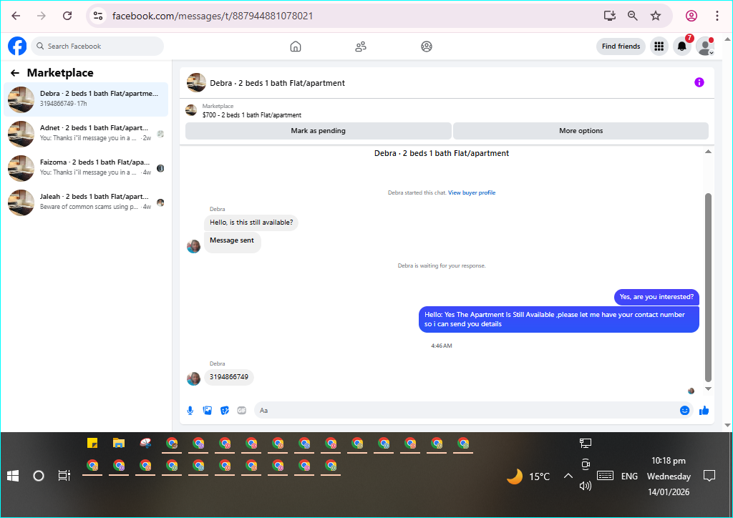733x518 pixels.
Task: Open Adnet conversation in the list
Action: point(86,133)
